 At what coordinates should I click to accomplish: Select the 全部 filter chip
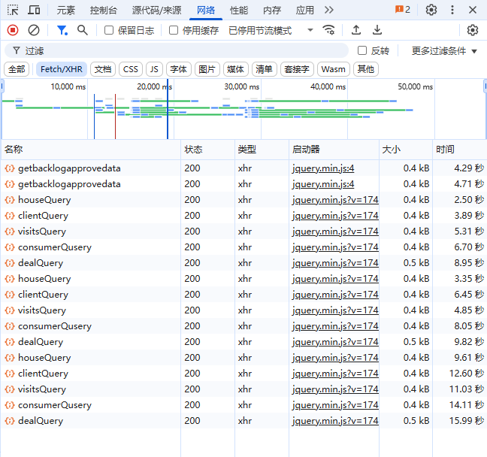coord(17,69)
